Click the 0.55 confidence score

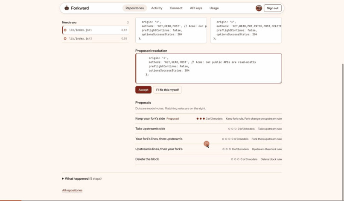(x=124, y=38)
